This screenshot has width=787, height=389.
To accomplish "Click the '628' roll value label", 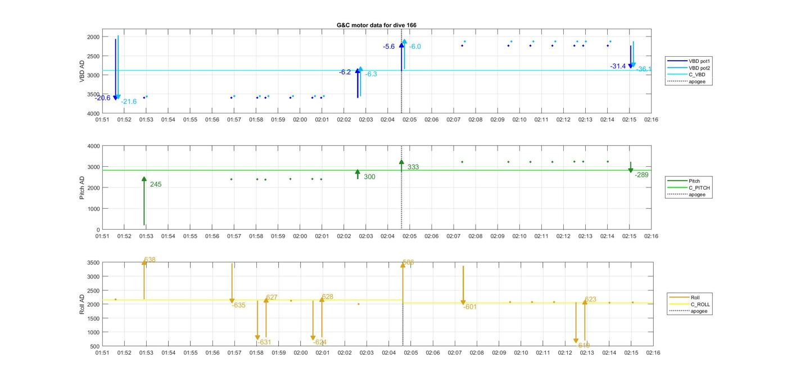I will coord(327,297).
